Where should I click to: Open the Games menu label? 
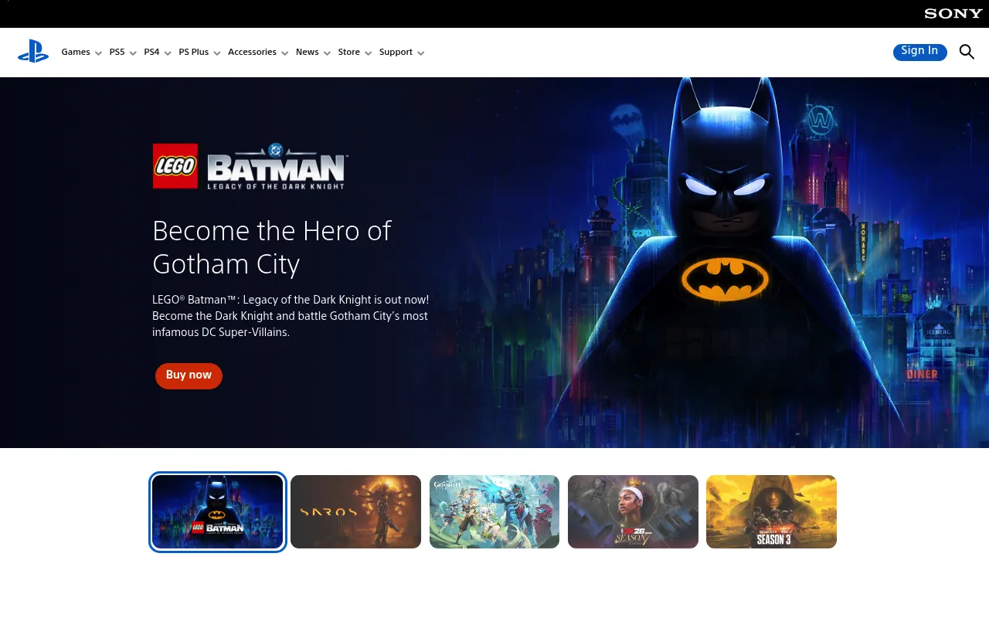coord(76,53)
